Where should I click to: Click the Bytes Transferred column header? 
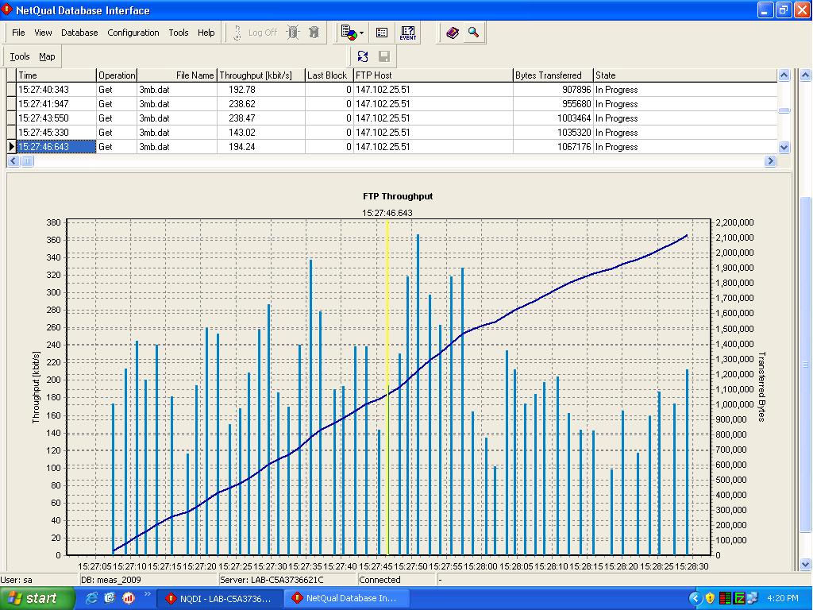[553, 75]
